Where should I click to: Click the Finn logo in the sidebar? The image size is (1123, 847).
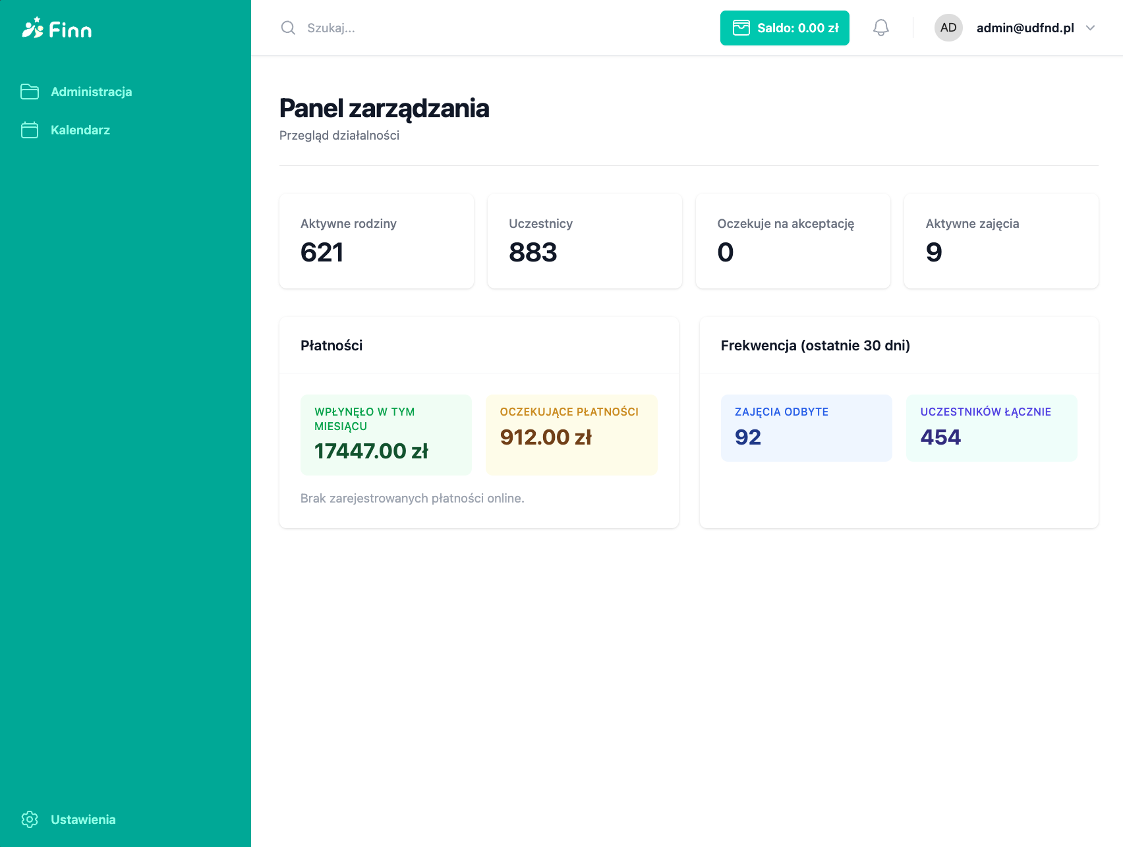pos(57,28)
